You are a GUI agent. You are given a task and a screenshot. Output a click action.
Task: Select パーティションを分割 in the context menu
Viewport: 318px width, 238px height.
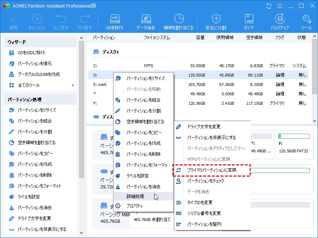pyautogui.click(x=143, y=111)
